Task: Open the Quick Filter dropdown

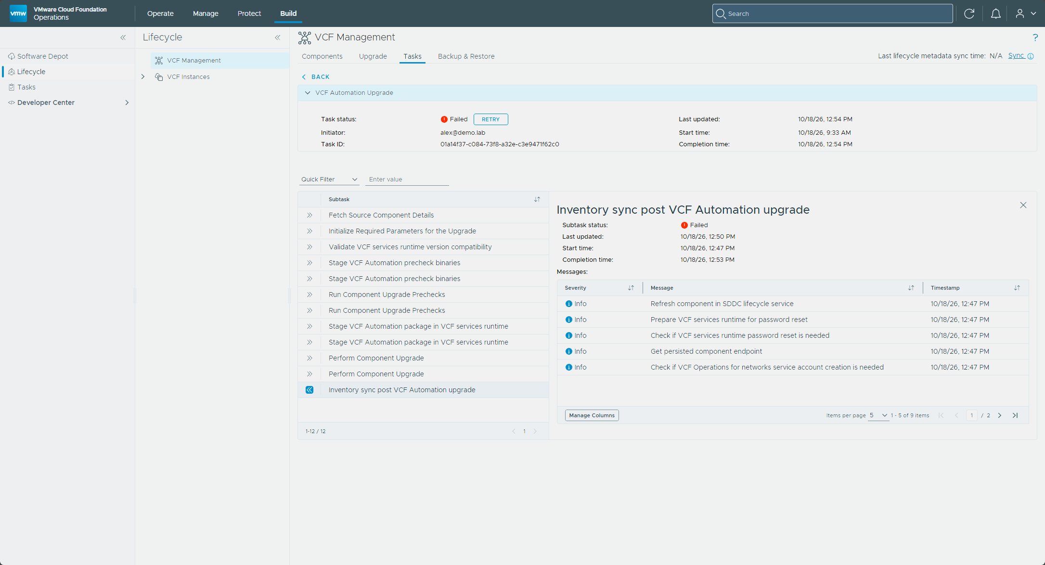Action: click(329, 180)
